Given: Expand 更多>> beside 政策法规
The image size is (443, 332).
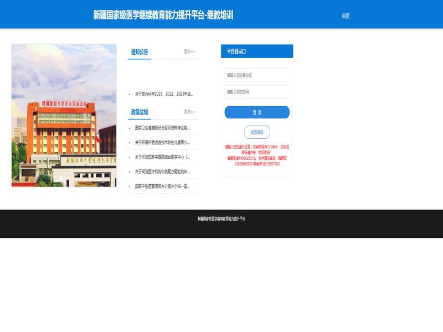Looking at the screenshot, I should (189, 112).
